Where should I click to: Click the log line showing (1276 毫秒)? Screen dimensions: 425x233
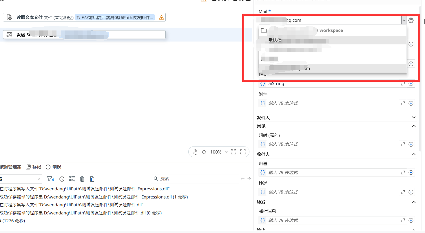pos(12,221)
